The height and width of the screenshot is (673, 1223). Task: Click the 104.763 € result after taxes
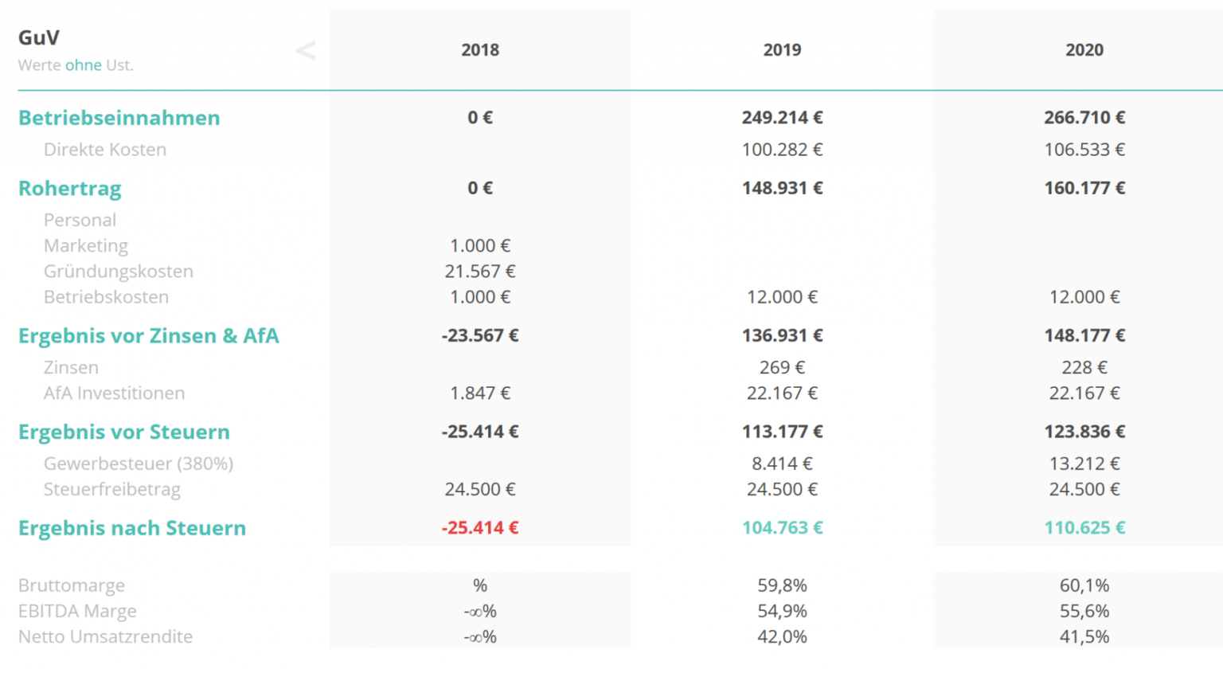(x=782, y=528)
